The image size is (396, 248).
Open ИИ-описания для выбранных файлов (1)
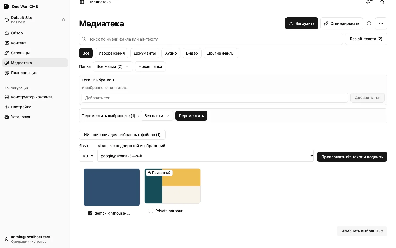122,135
